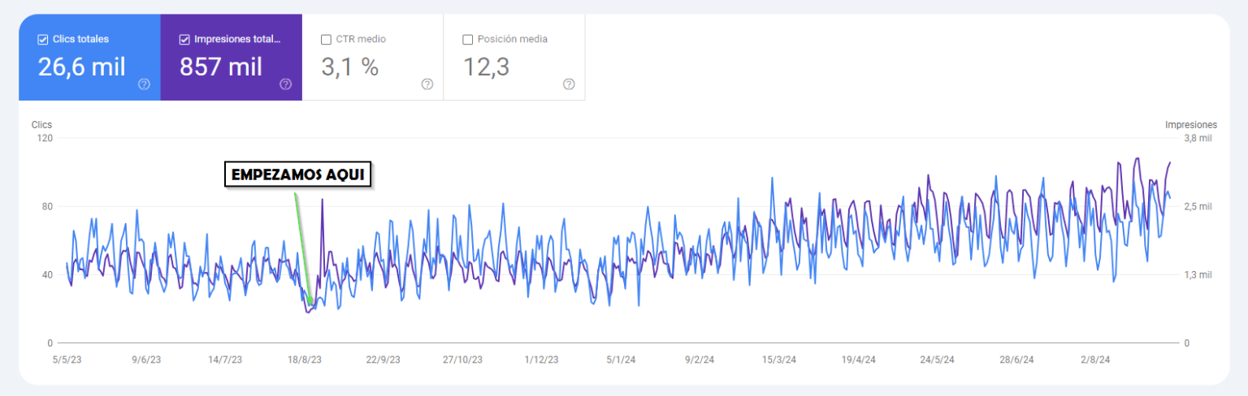The image size is (1248, 396).
Task: Uncheck the Impresiones totales checkbox
Action: point(184,39)
